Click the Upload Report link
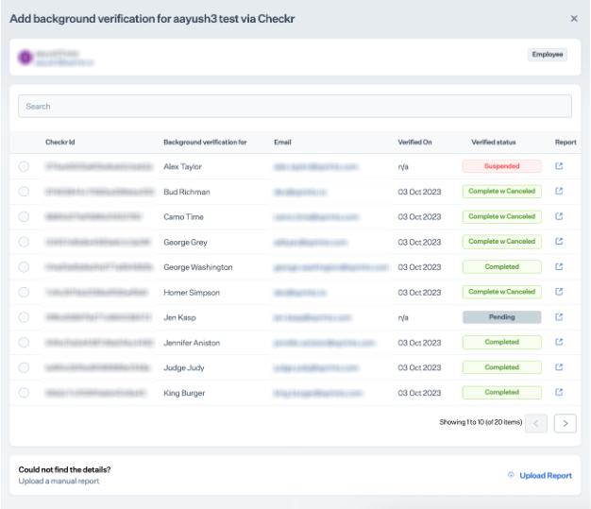Screen dimensions: 591x509 tap(539, 475)
